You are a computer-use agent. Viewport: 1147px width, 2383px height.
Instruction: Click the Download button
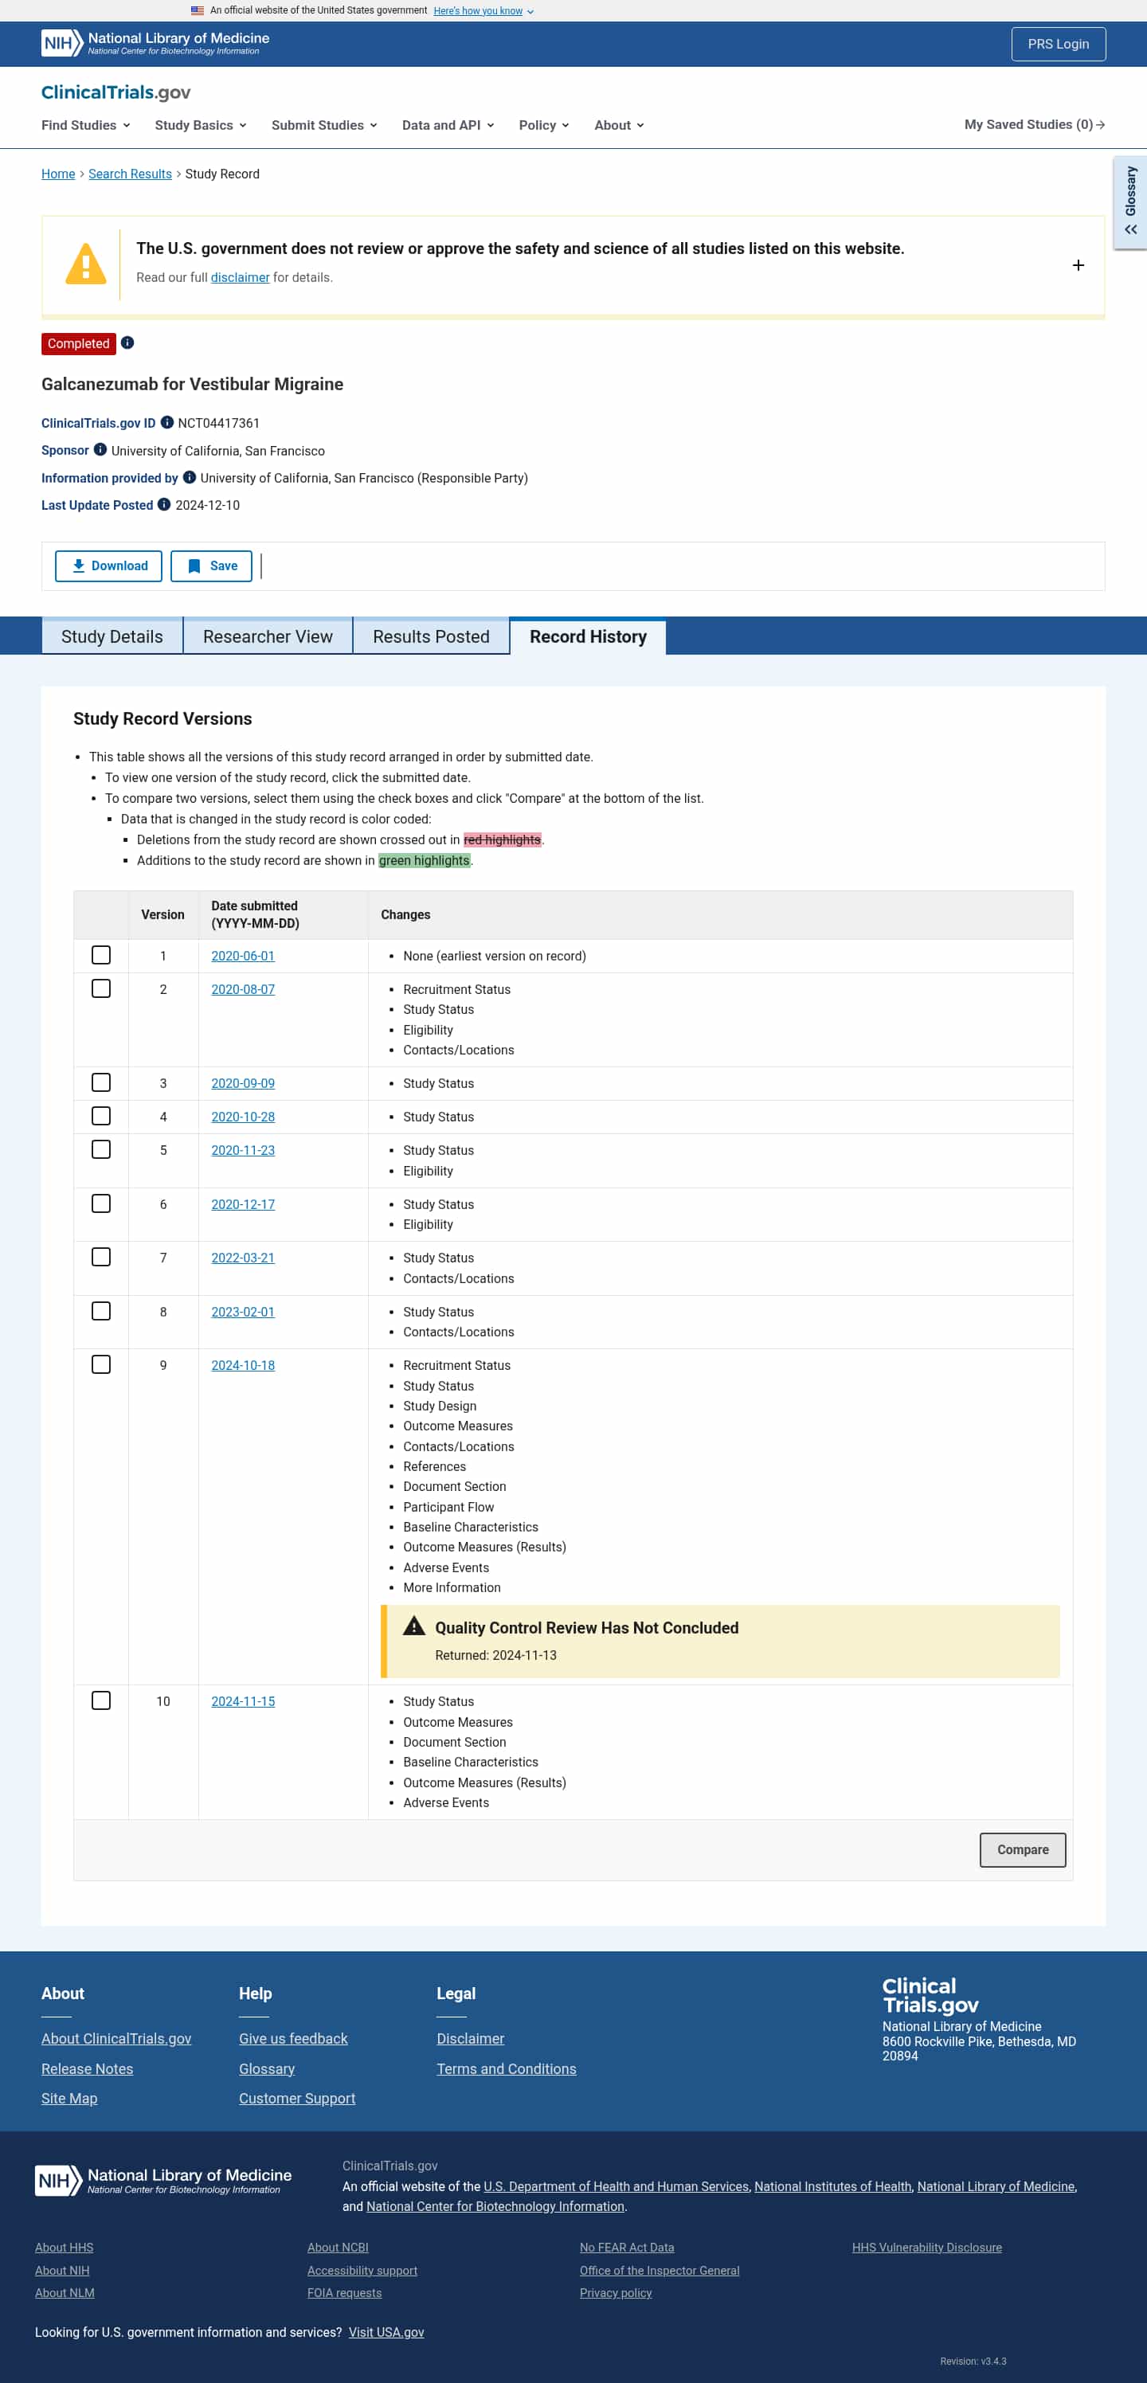pos(108,566)
